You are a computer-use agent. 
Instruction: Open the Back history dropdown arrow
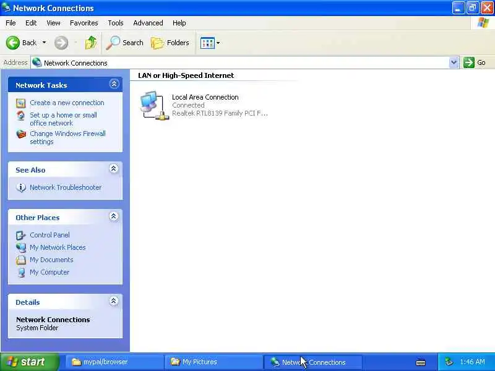click(x=44, y=43)
